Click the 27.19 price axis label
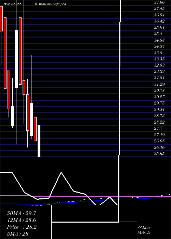The image size is (171, 239). (x=159, y=135)
